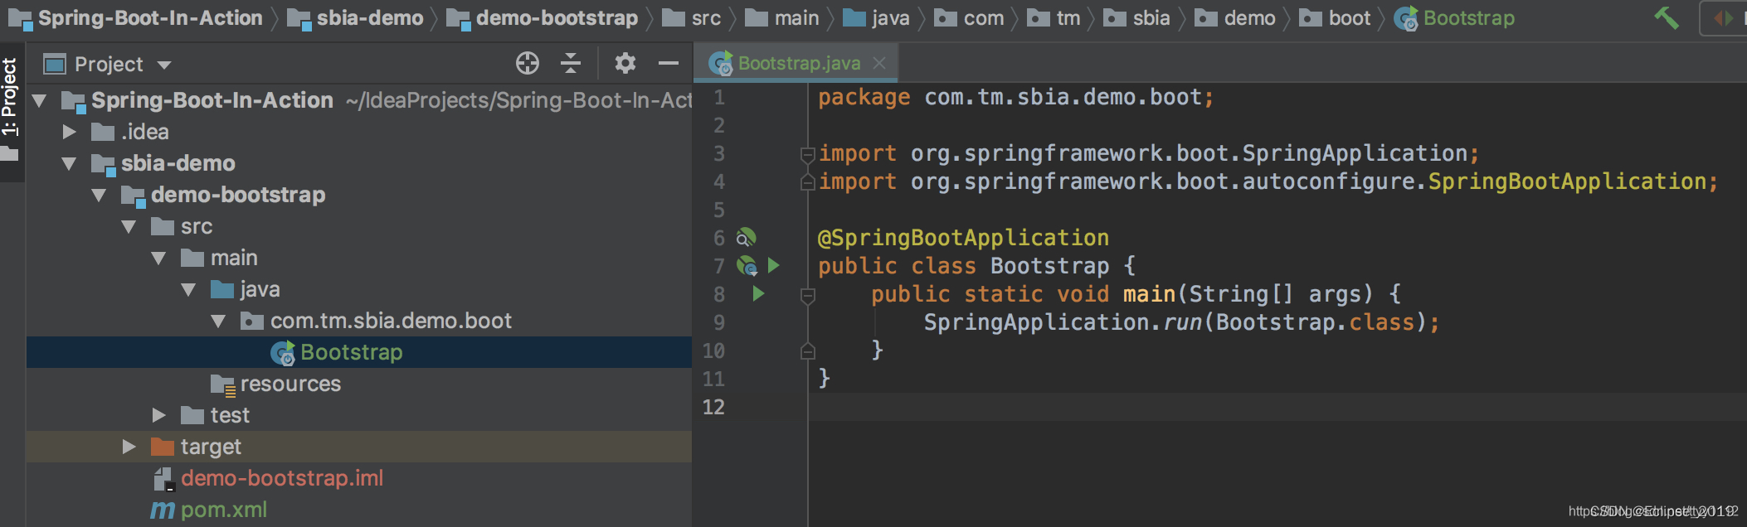Screen dimensions: 1747x527
Task: Select demo-bootstrap.iml file
Action: (359, 478)
